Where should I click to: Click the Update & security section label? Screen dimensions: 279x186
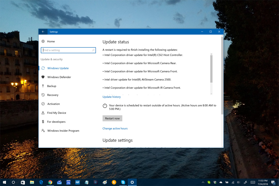click(x=51, y=59)
